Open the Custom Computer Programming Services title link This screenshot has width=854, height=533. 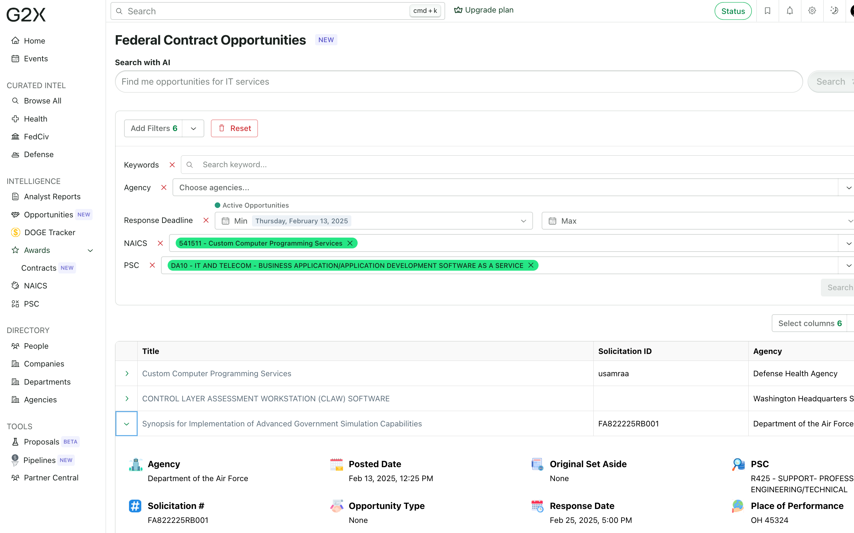[216, 373]
